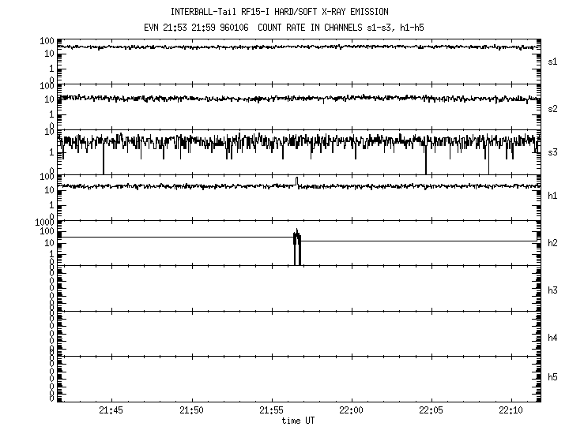569x434 pixels.
Task: Click the EVN count rate subtitle line
Action: tap(279, 27)
